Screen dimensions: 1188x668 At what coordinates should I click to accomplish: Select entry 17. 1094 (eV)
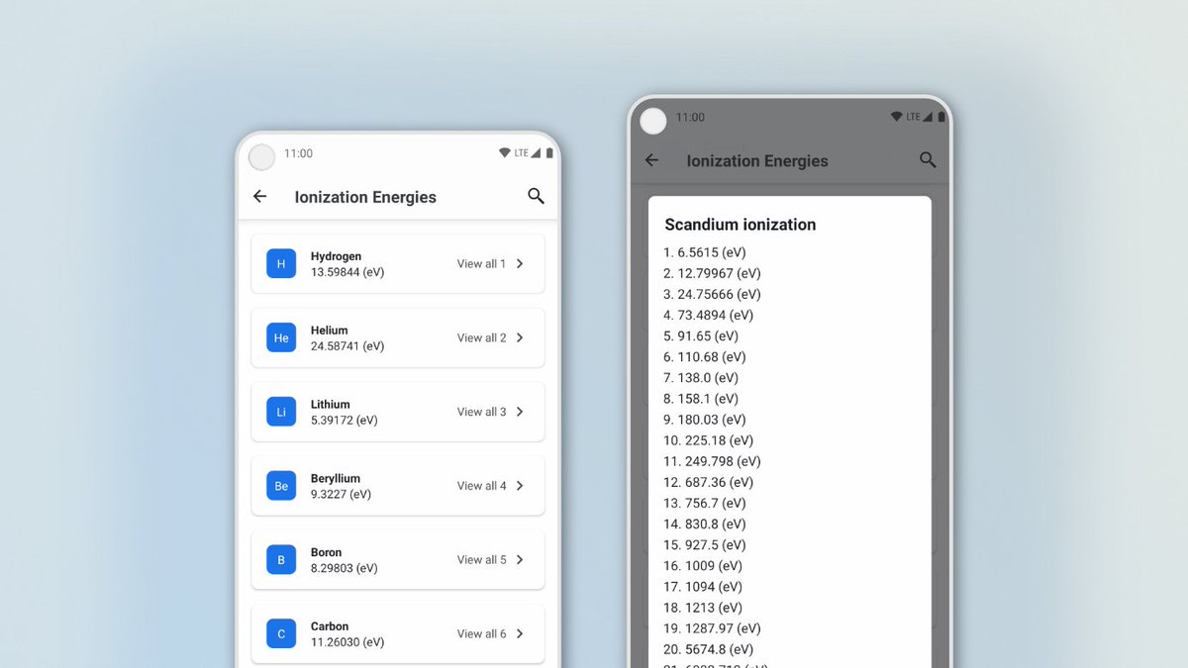click(703, 586)
